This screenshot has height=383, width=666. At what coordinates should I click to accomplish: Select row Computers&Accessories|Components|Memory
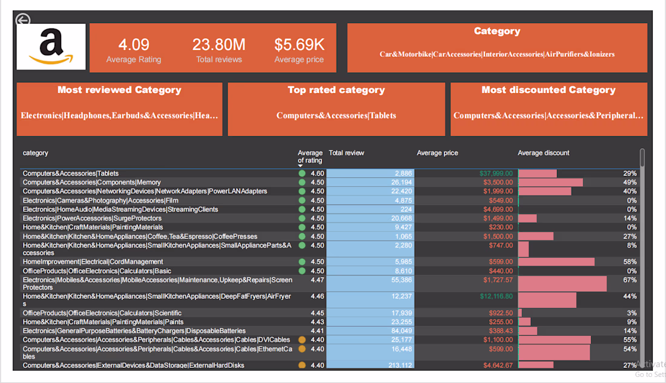click(329, 182)
